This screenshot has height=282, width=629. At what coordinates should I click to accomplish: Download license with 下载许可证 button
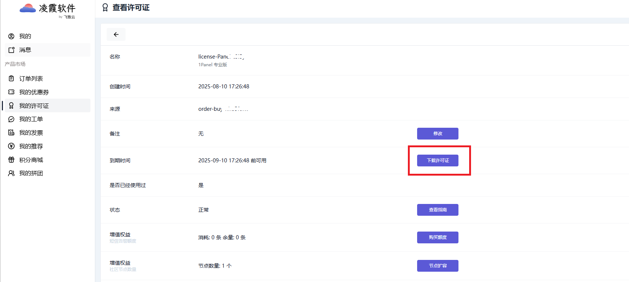tap(437, 161)
